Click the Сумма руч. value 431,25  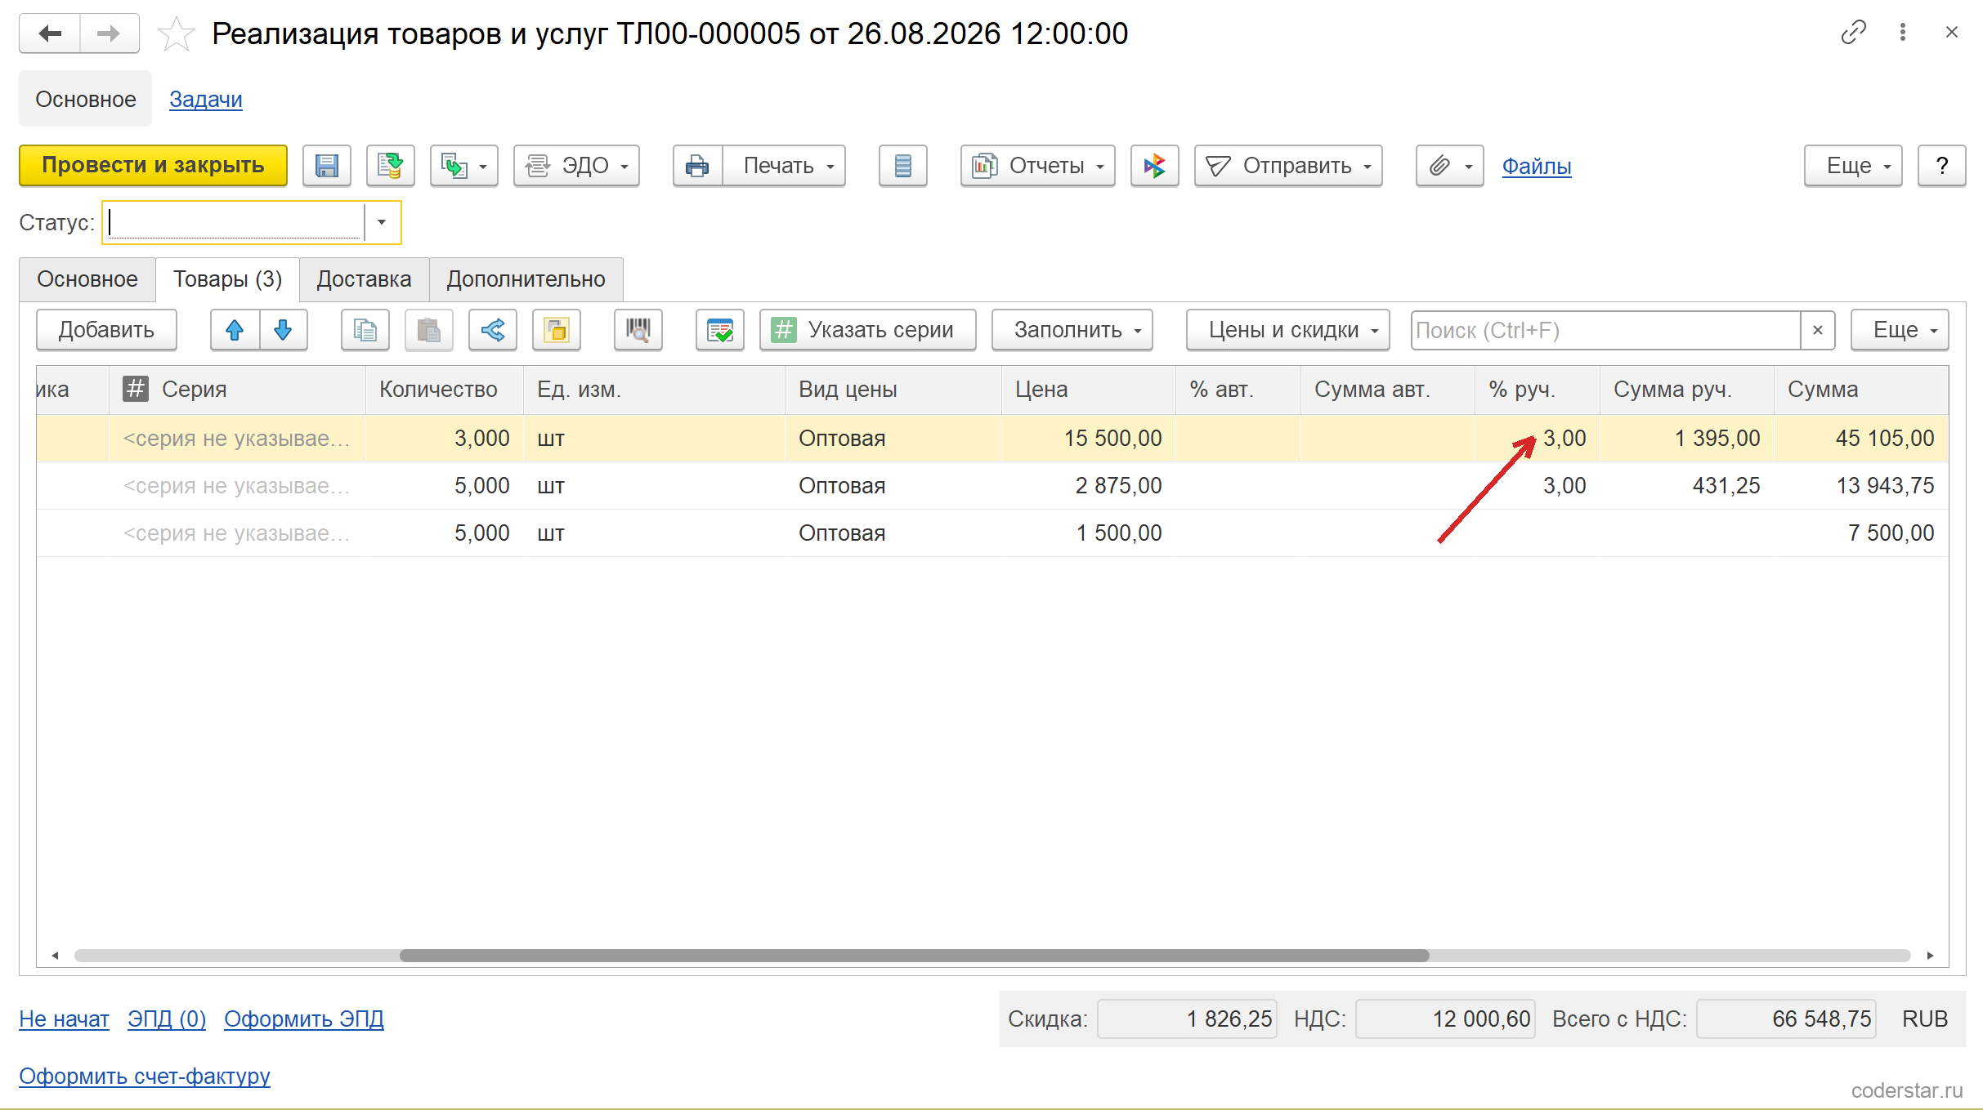coord(1687,486)
